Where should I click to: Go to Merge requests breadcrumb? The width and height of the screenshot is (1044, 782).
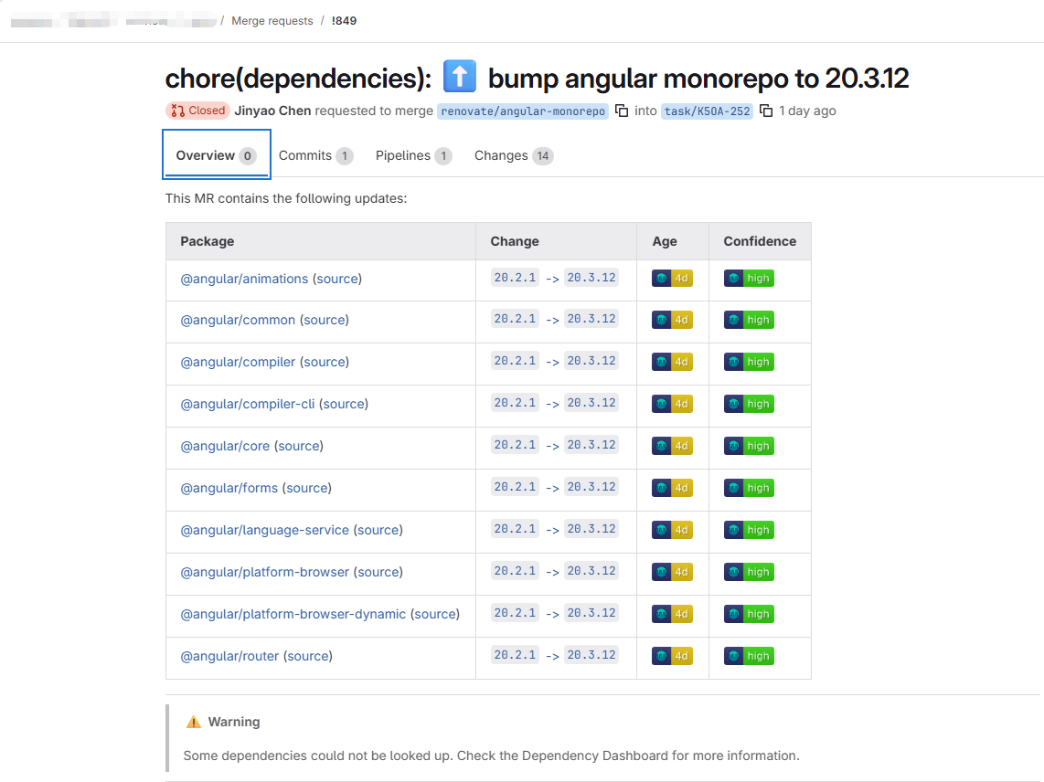(272, 21)
